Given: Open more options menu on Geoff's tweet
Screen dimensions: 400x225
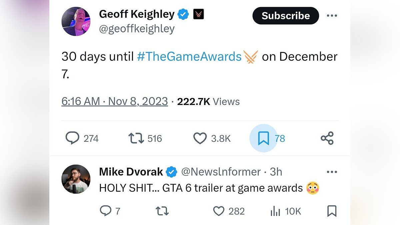Looking at the screenshot, I should (x=332, y=16).
